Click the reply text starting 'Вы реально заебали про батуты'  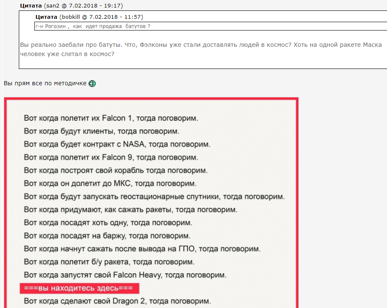(x=201, y=45)
